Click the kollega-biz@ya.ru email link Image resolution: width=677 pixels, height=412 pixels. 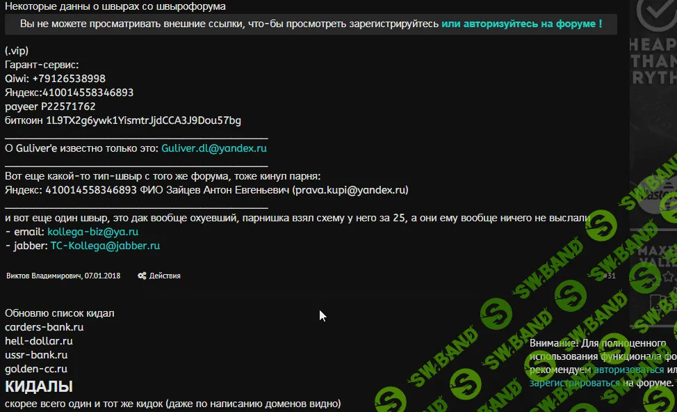(92, 232)
